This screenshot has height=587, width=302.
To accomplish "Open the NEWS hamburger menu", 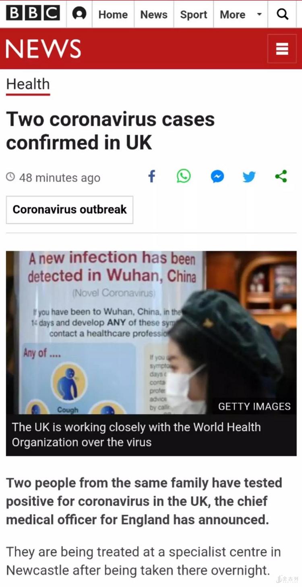I will pos(282,49).
